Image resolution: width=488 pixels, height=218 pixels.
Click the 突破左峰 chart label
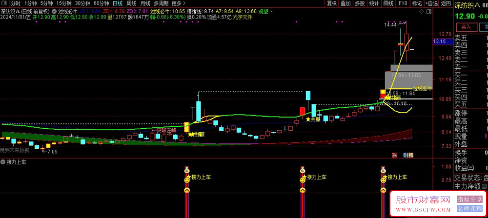tap(164, 129)
